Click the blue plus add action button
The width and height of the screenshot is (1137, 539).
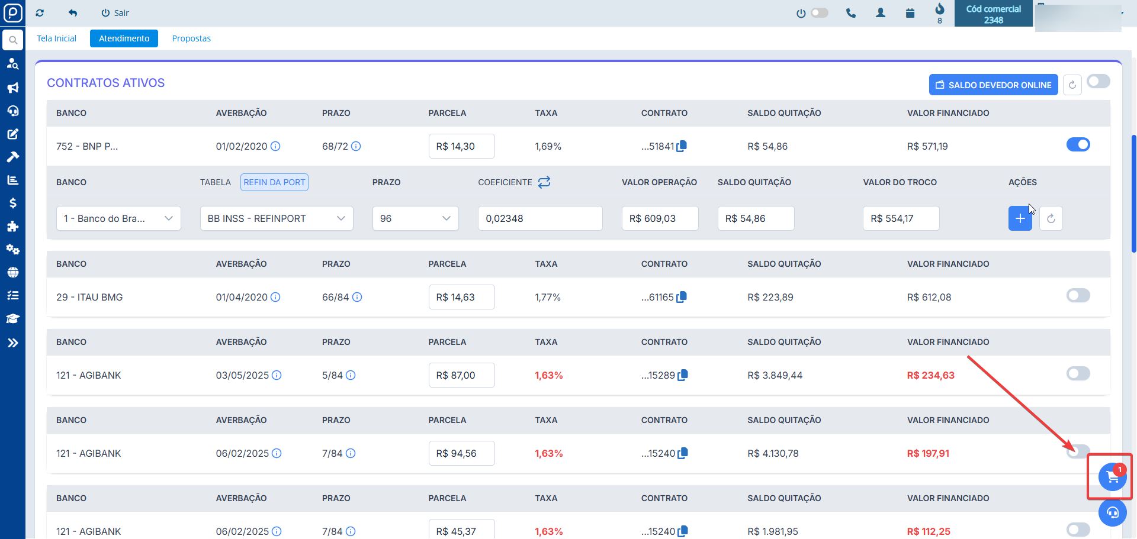pos(1020,218)
